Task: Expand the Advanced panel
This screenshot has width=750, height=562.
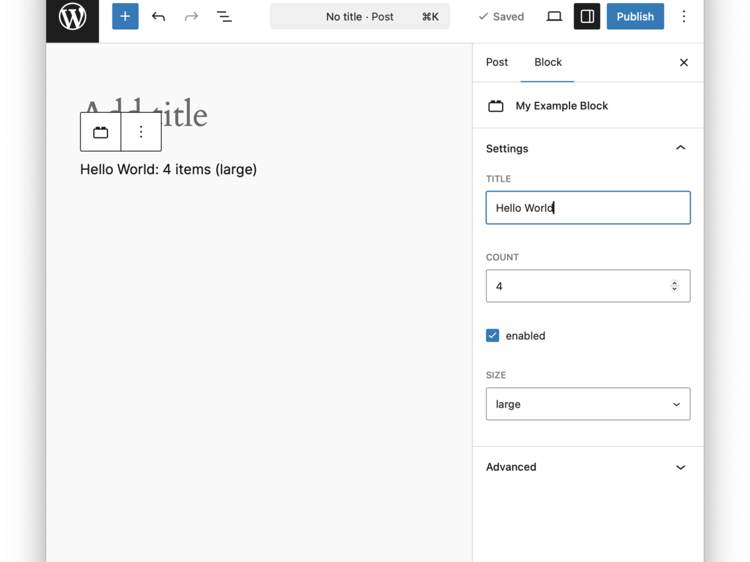Action: click(587, 467)
